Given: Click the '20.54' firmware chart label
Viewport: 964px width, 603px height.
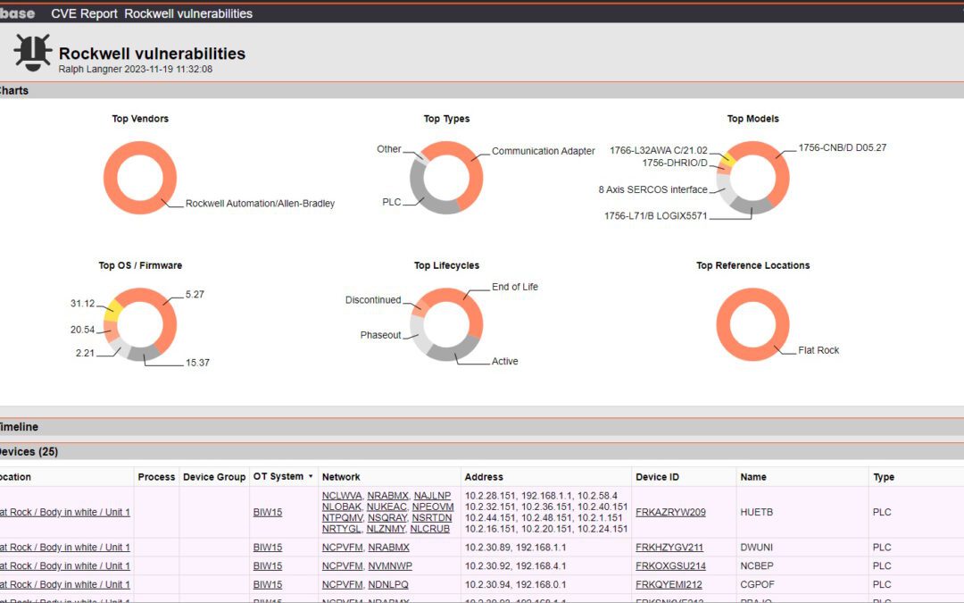Looking at the screenshot, I should (x=82, y=330).
